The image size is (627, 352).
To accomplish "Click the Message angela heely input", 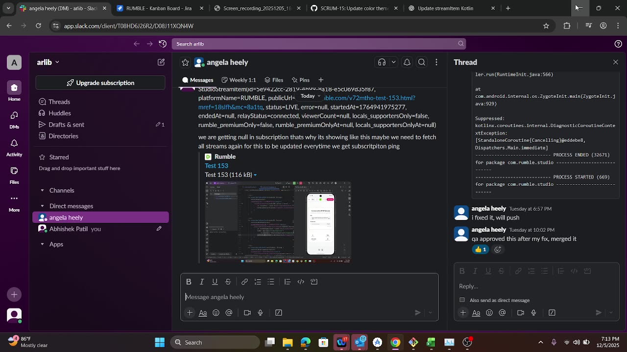I will pyautogui.click(x=310, y=297).
